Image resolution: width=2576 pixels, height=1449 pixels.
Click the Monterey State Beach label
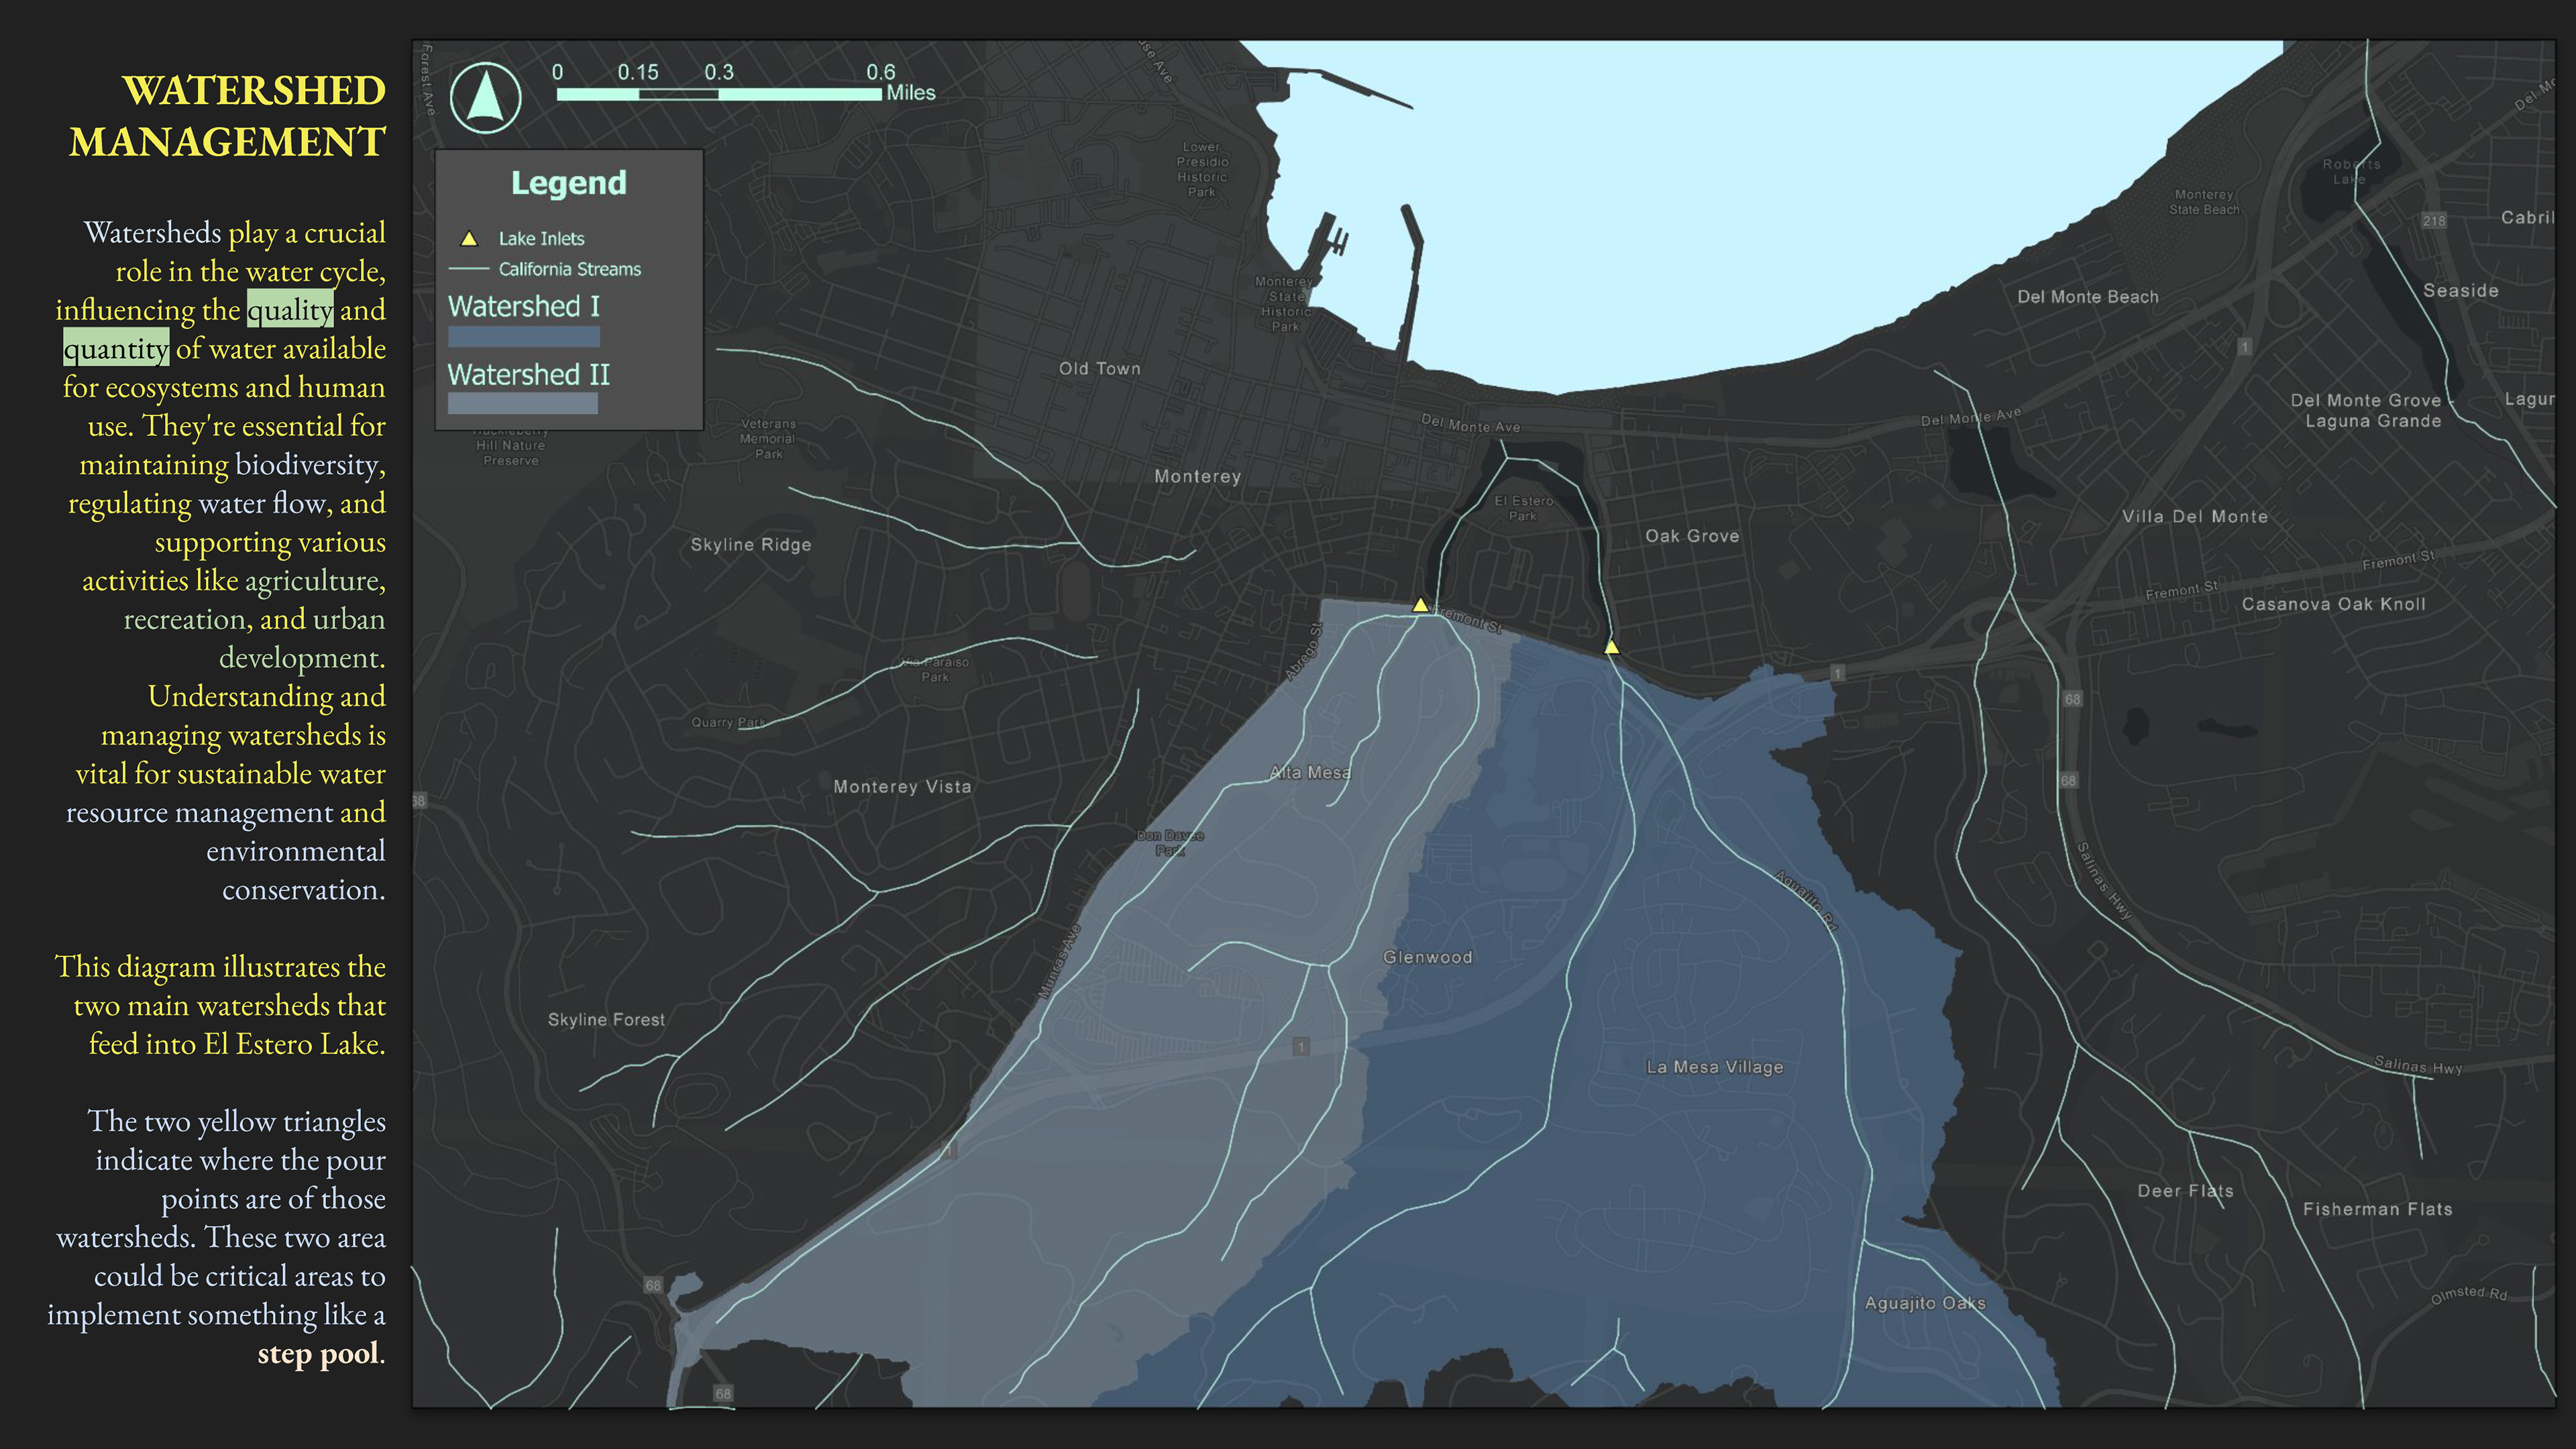click(x=2204, y=202)
